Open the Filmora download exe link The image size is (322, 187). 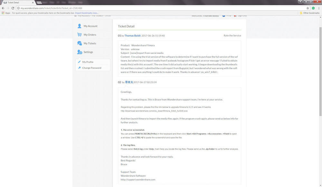coord(154,111)
